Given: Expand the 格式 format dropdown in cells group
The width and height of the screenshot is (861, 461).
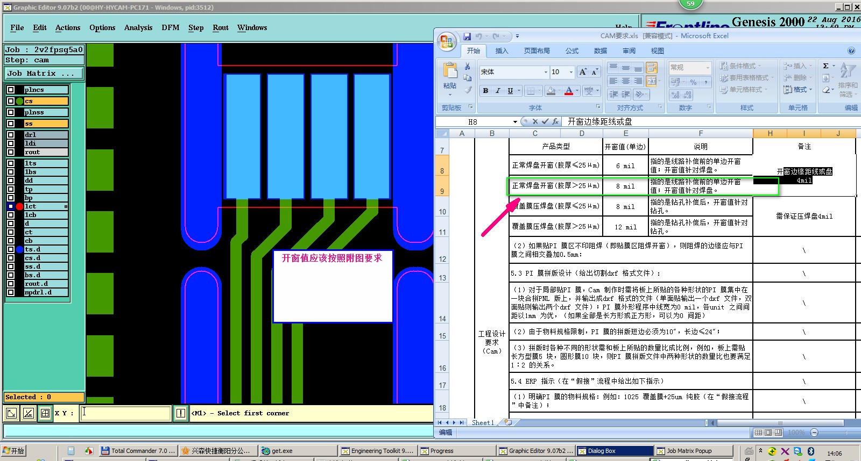Looking at the screenshot, I should [798, 90].
